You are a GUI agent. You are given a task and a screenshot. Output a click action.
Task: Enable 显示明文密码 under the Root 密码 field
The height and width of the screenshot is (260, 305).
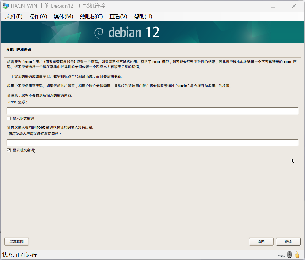pyautogui.click(x=9, y=118)
